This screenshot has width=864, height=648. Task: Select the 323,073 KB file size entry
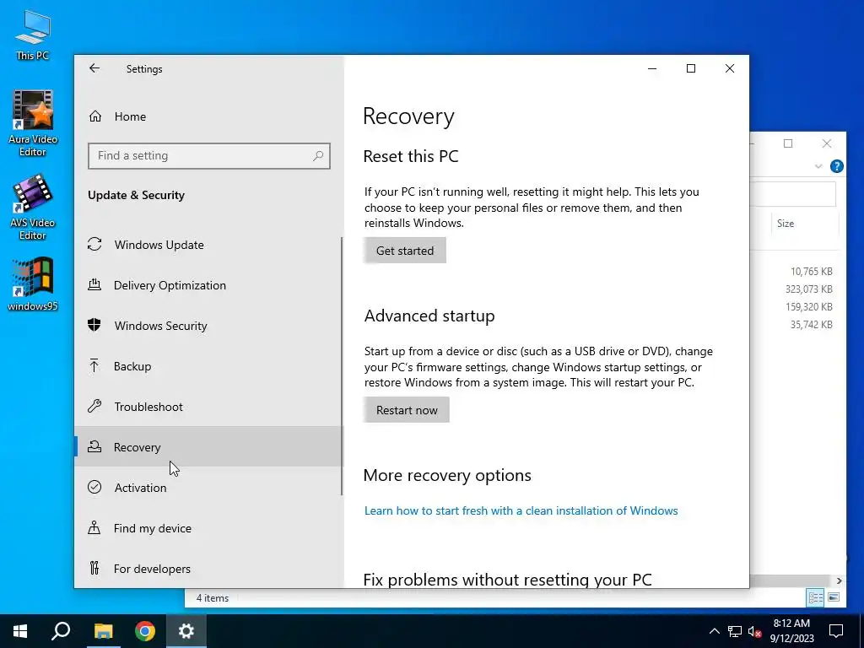[x=809, y=289]
